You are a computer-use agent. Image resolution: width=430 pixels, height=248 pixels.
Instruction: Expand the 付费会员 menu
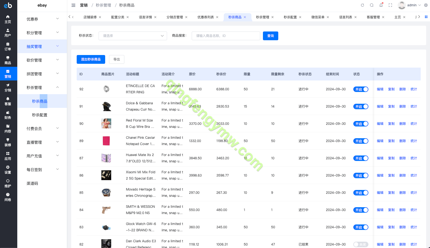pos(42,128)
